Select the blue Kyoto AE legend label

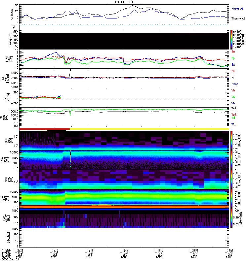(x=237, y=9)
